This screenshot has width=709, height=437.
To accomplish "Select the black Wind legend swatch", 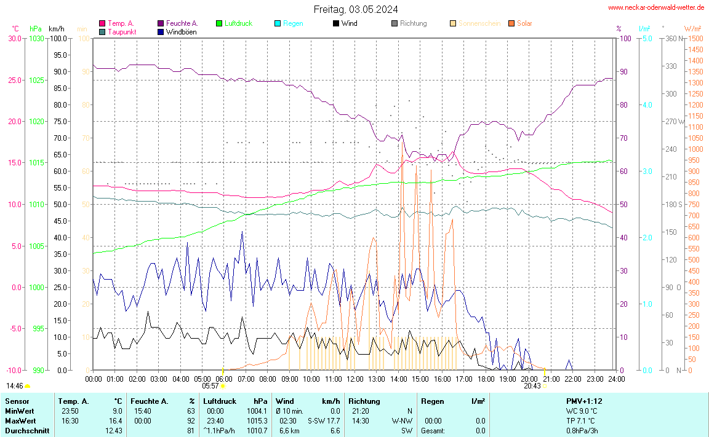I will pyautogui.click(x=336, y=23).
